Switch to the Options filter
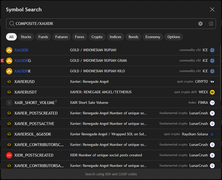Viewport: 222px width, 180px height. click(174, 37)
